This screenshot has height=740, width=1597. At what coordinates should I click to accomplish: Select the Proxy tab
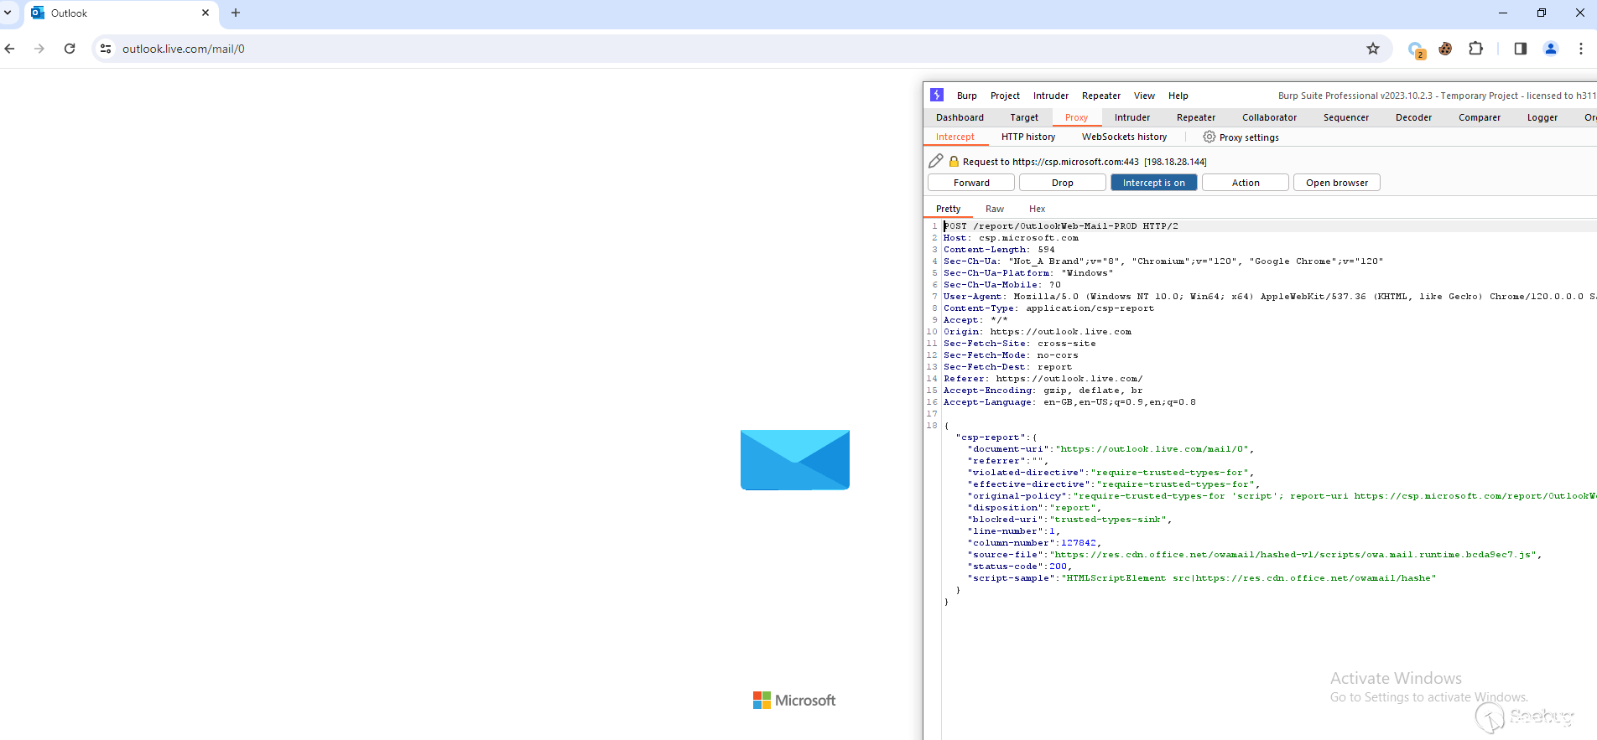click(x=1076, y=117)
